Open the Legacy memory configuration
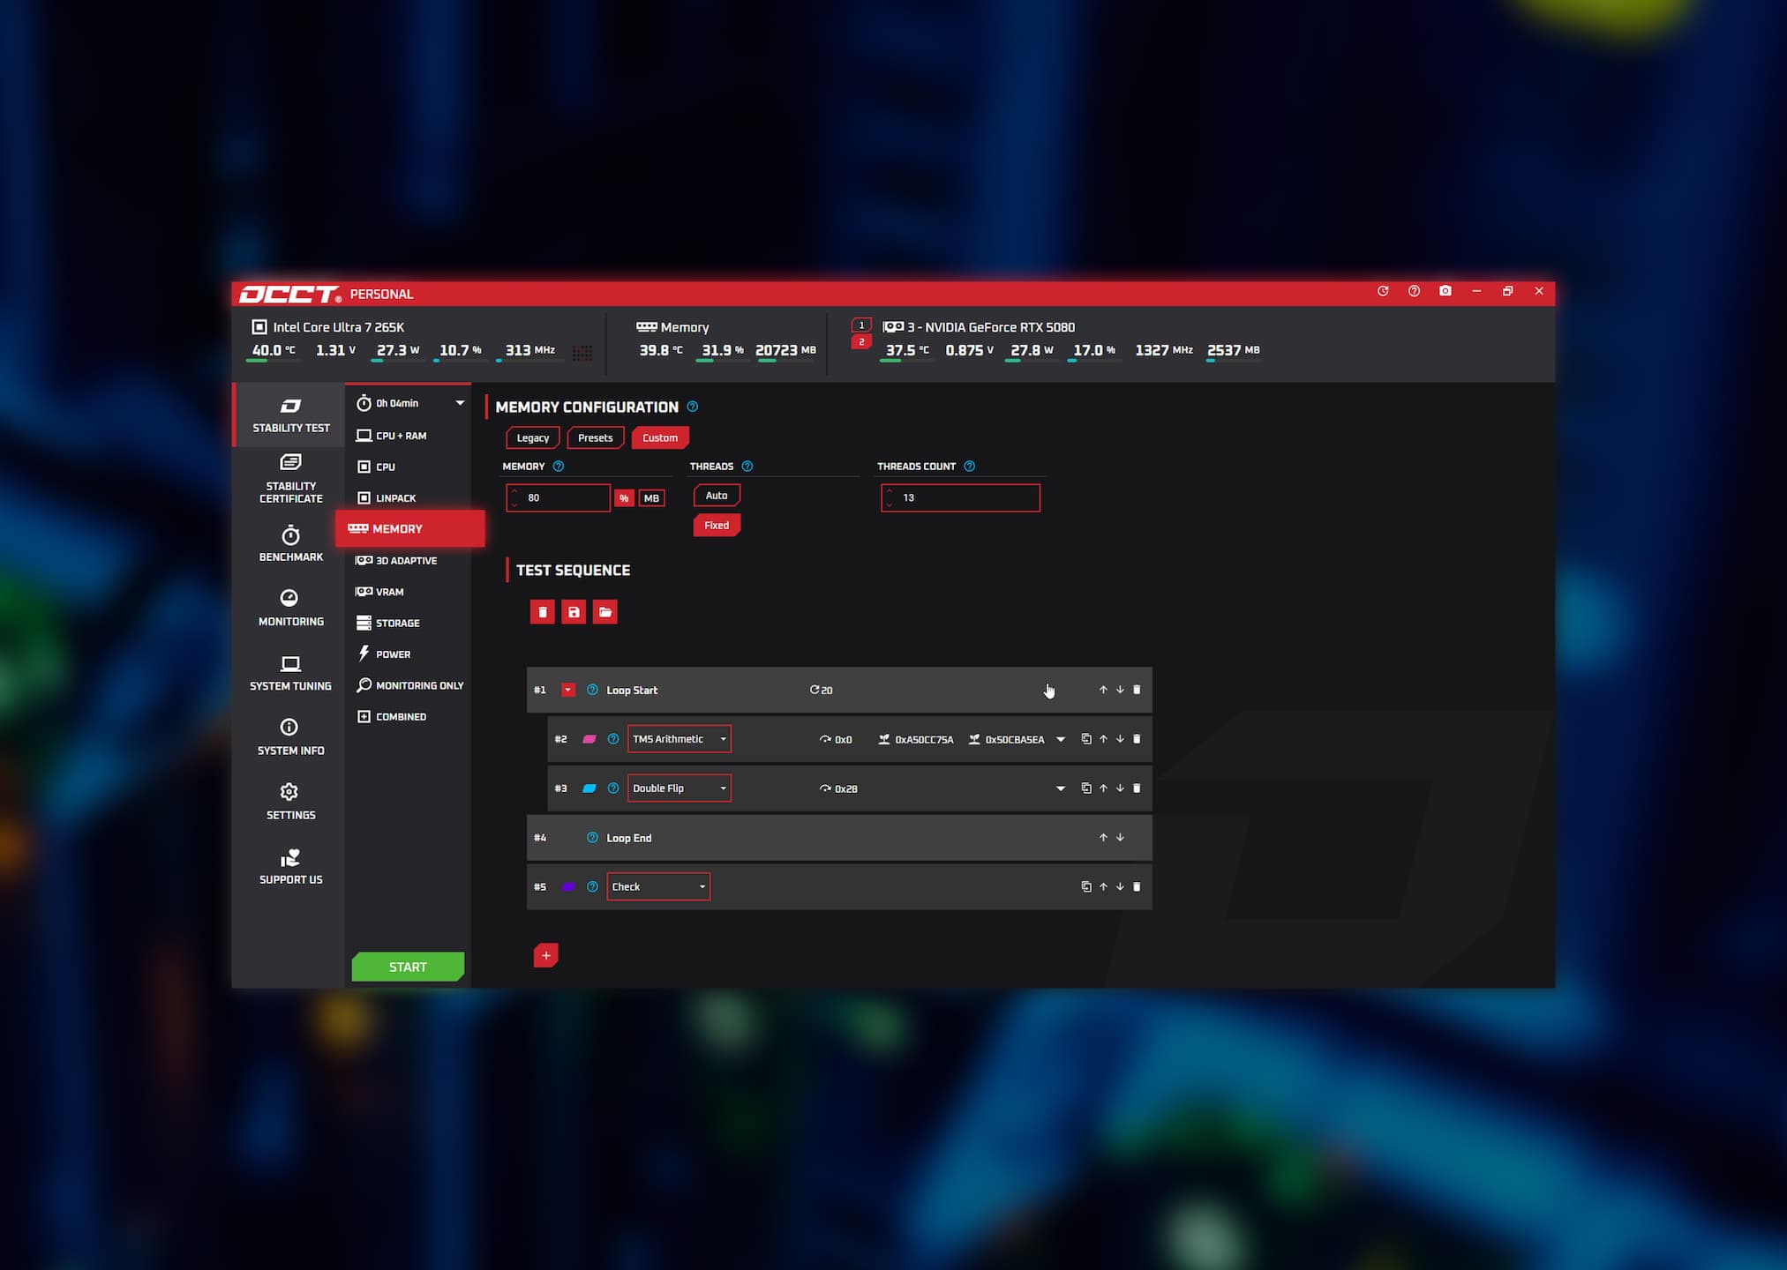This screenshot has width=1787, height=1270. pyautogui.click(x=532, y=437)
